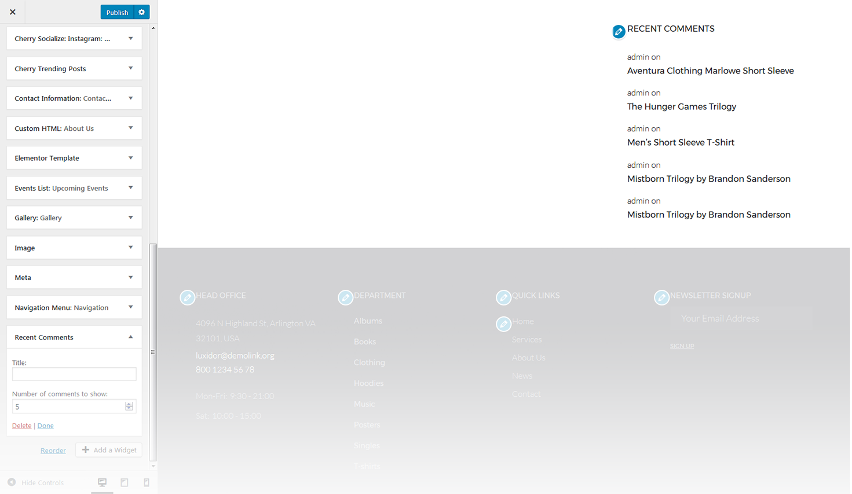Viewport: 852px width, 494px height.
Task: Focus the widget Title input field
Action: pos(74,374)
